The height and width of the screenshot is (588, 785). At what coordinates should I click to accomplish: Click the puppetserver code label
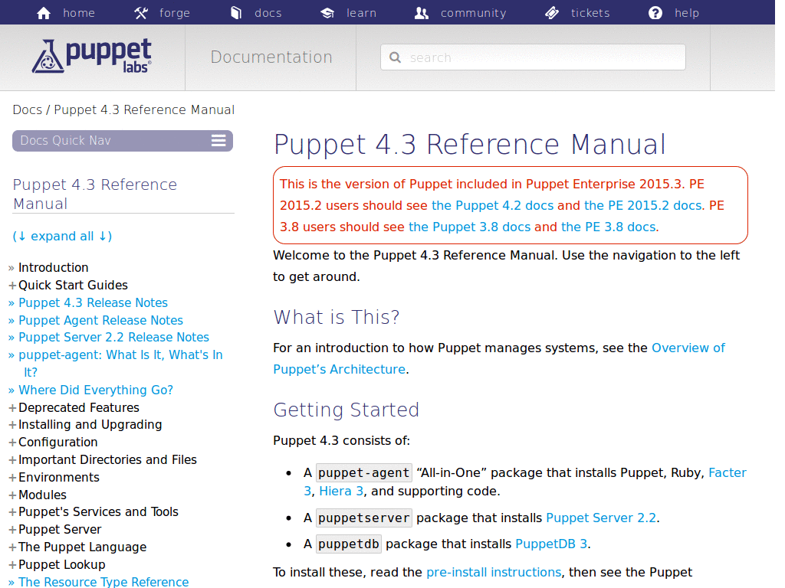364,518
